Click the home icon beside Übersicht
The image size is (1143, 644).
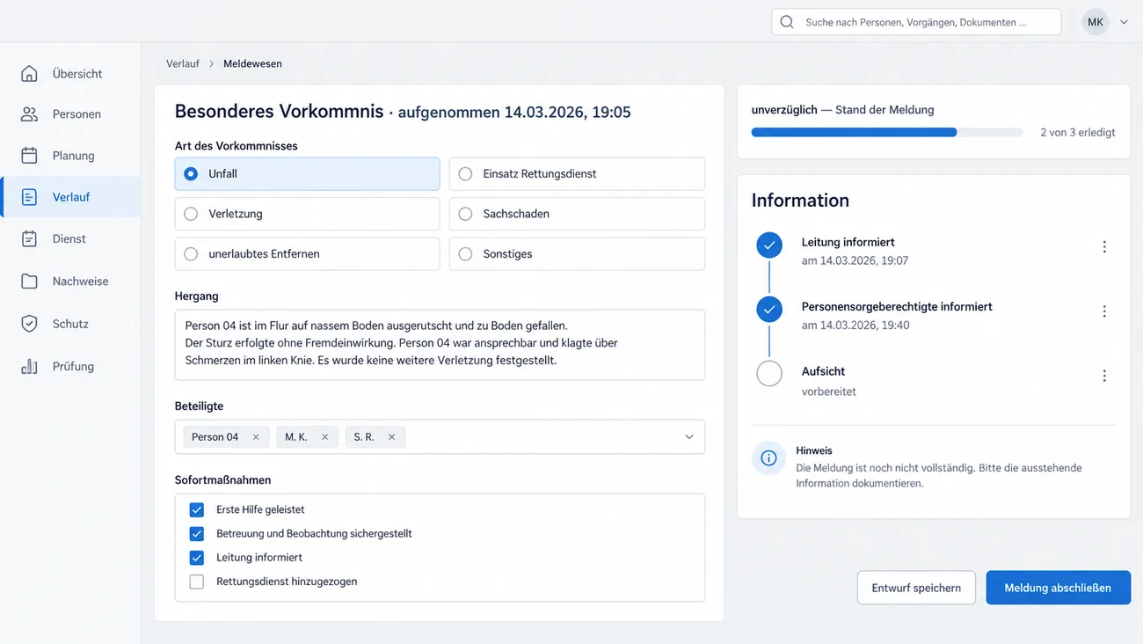(29, 74)
